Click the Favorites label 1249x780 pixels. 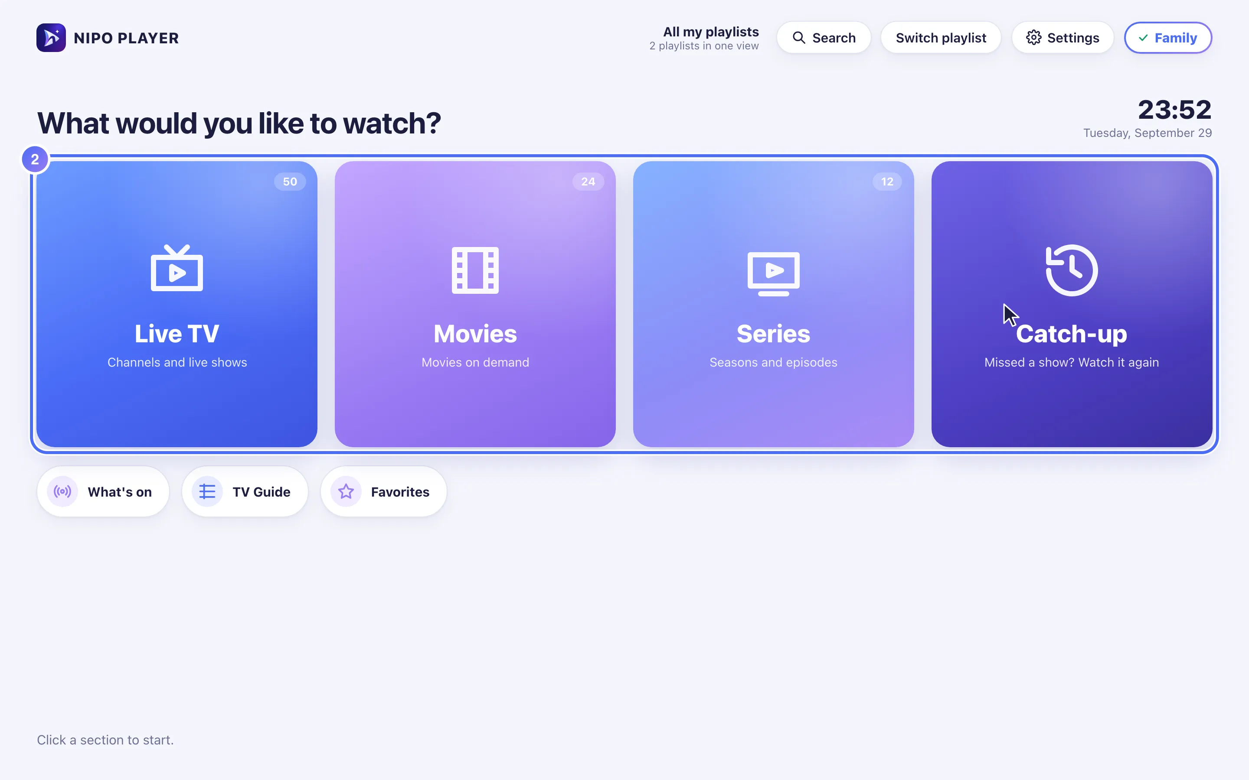pos(400,492)
